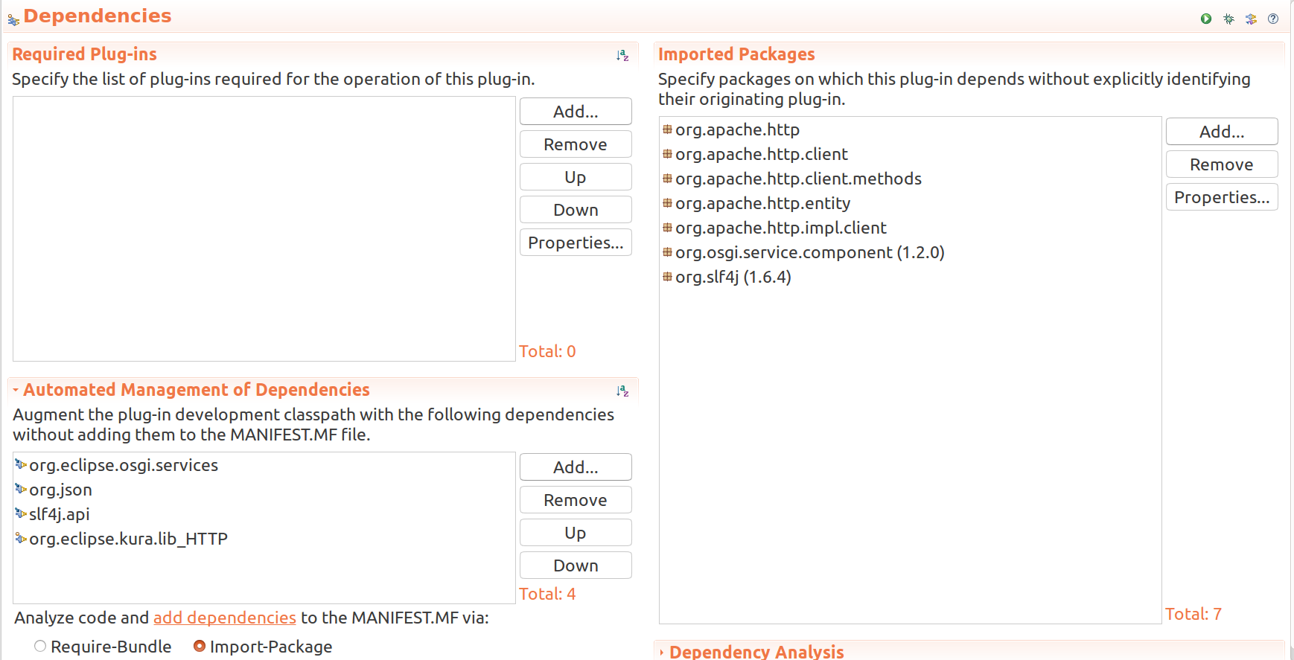Click the add dependencies link

coord(224,618)
